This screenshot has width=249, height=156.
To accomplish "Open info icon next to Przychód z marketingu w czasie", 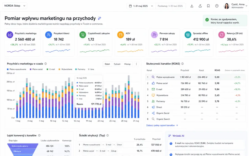I will point(46,64).
